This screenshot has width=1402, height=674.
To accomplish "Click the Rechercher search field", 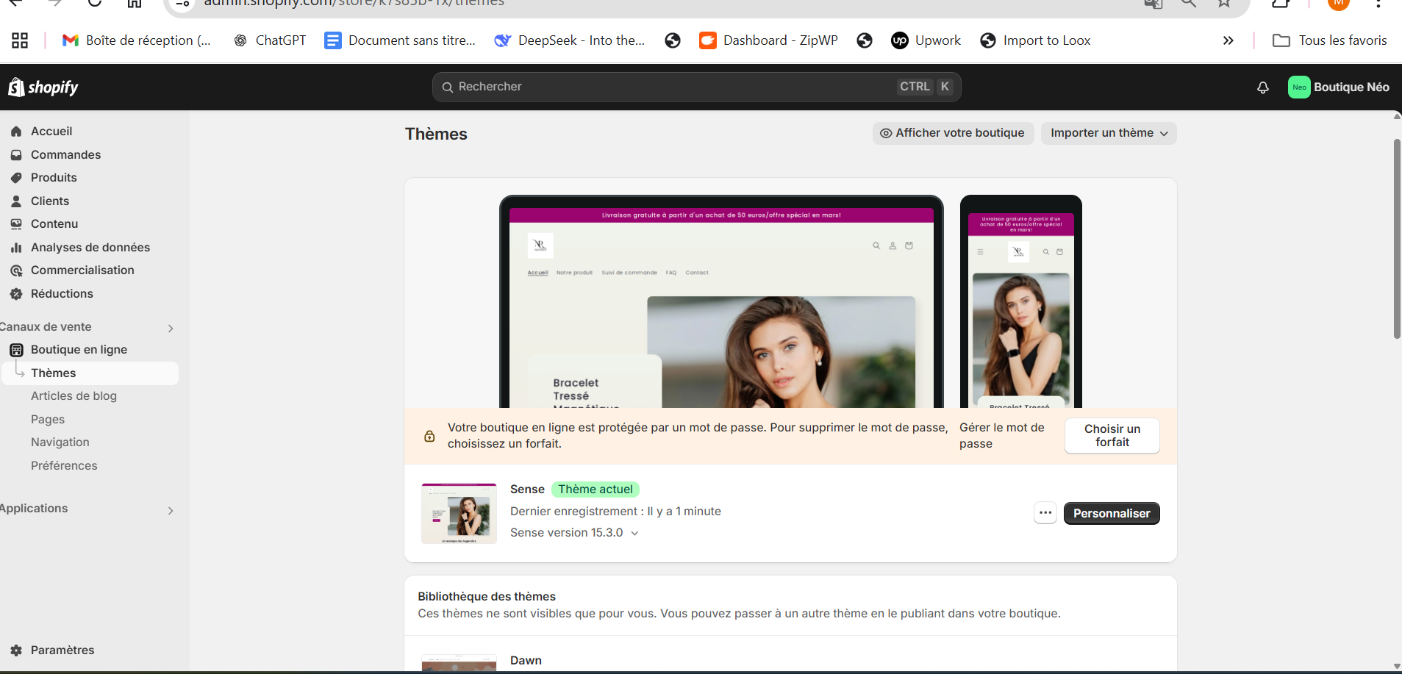I will point(696,87).
